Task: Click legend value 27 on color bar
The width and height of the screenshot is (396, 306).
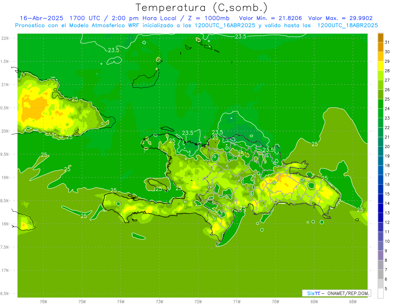Action: click(x=387, y=80)
